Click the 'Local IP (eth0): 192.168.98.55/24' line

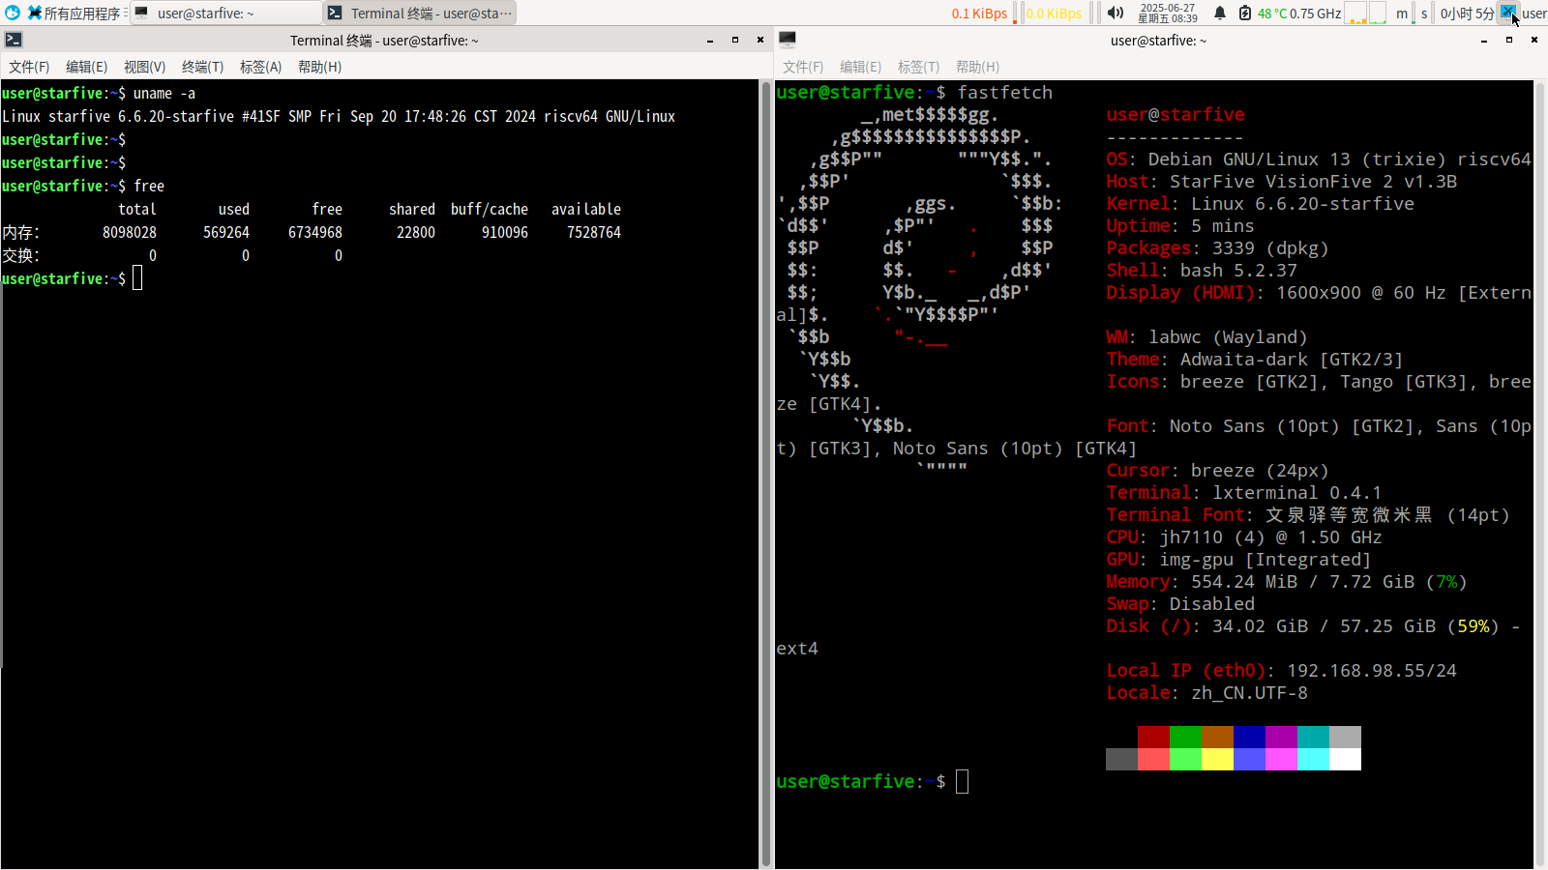pyautogui.click(x=1282, y=671)
